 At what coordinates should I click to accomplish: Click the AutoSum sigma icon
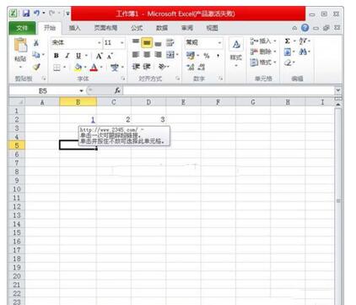coord(287,41)
